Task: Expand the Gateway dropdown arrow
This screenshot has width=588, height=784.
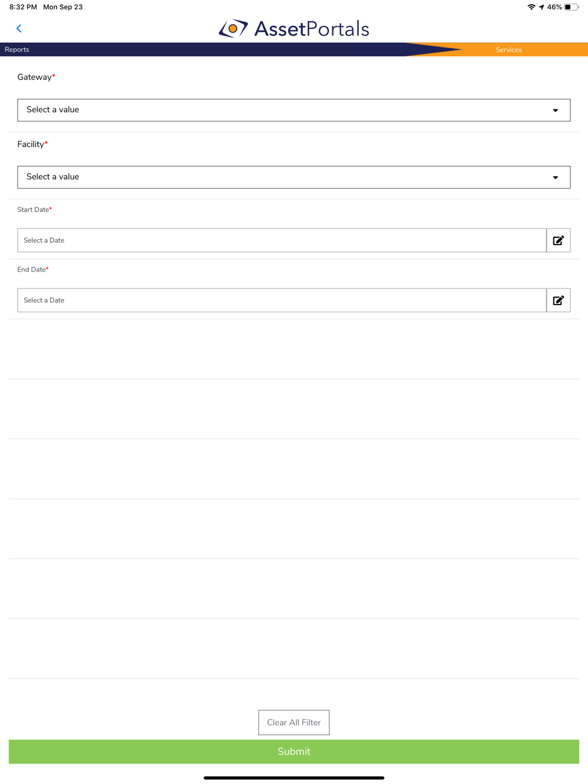Action: (555, 110)
